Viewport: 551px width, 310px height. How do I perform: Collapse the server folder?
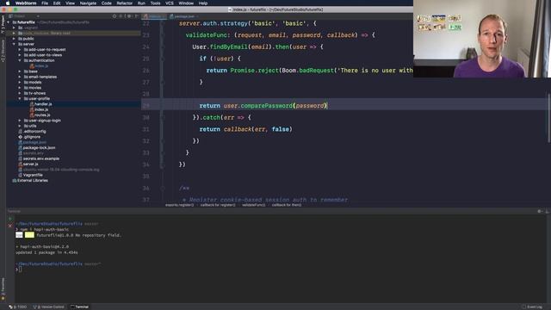pyautogui.click(x=14, y=44)
